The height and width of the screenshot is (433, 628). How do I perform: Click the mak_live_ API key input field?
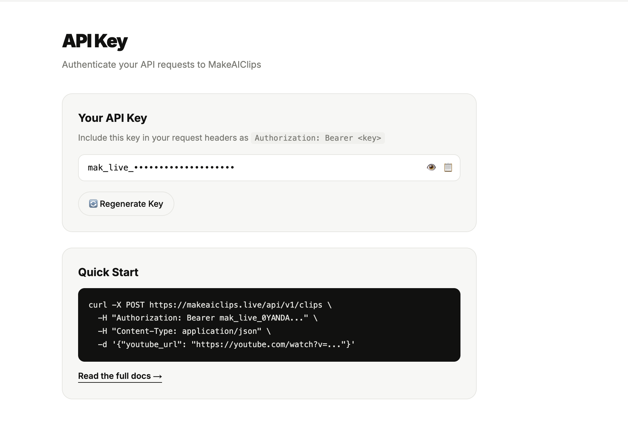pos(227,168)
